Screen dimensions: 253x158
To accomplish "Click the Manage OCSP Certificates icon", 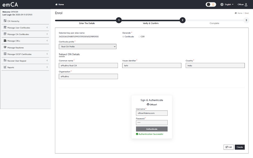I will [5, 54].
